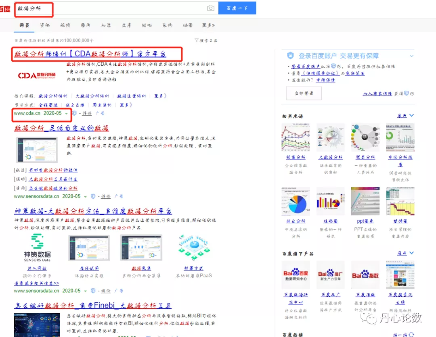Click the 申请保障 link

pos(325,80)
